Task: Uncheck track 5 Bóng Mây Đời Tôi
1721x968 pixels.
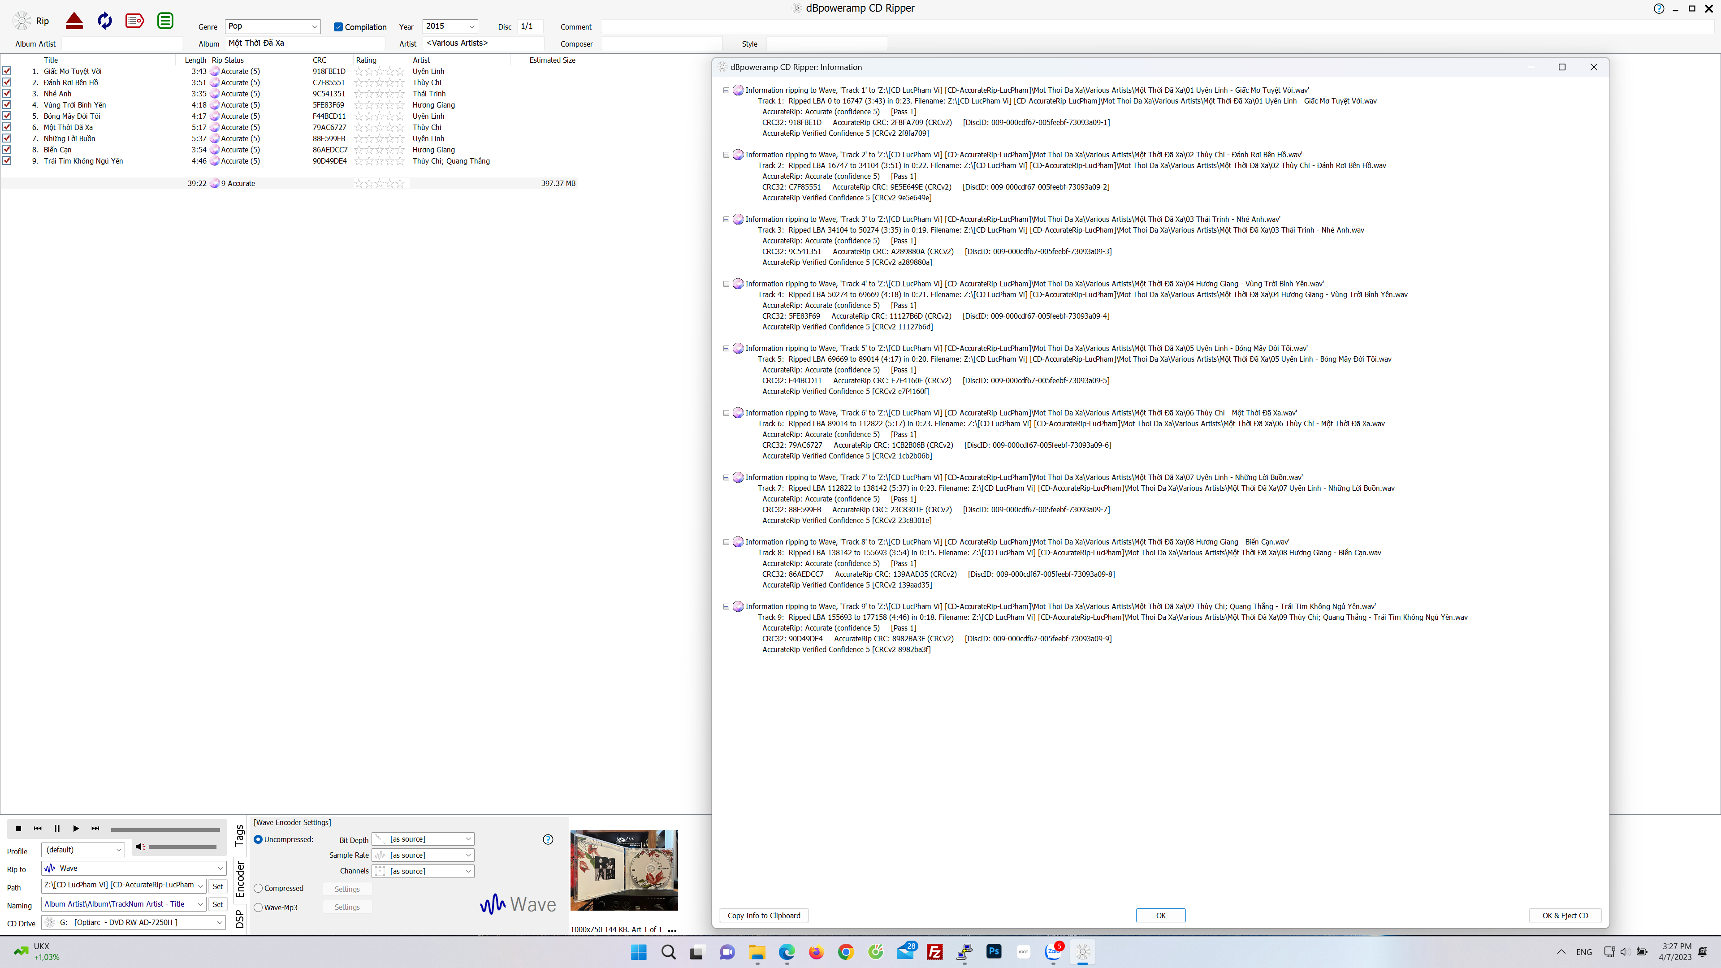Action: (7, 116)
